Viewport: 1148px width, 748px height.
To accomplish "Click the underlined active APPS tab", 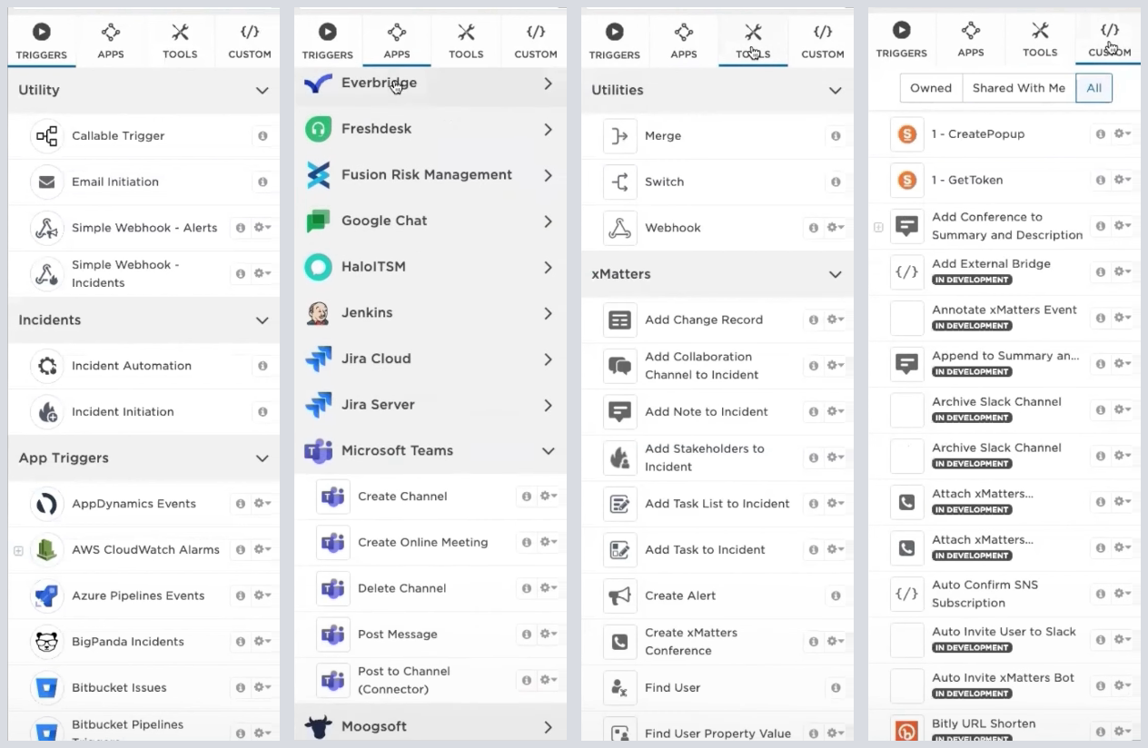I will pyautogui.click(x=397, y=41).
